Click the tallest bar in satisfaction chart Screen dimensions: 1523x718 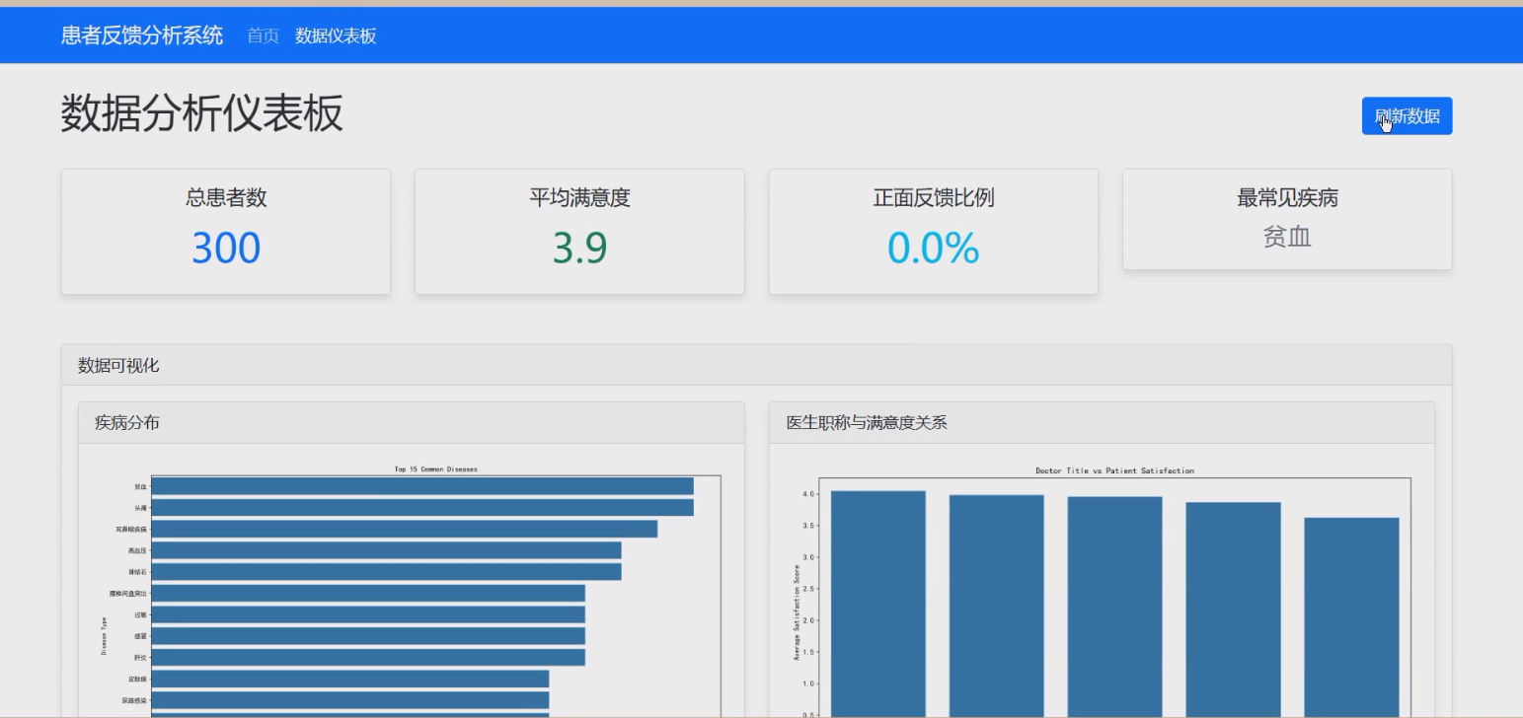[878, 604]
